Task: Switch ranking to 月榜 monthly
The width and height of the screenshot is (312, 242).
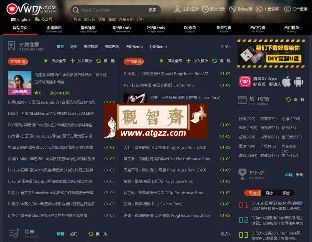Action: 269,193
